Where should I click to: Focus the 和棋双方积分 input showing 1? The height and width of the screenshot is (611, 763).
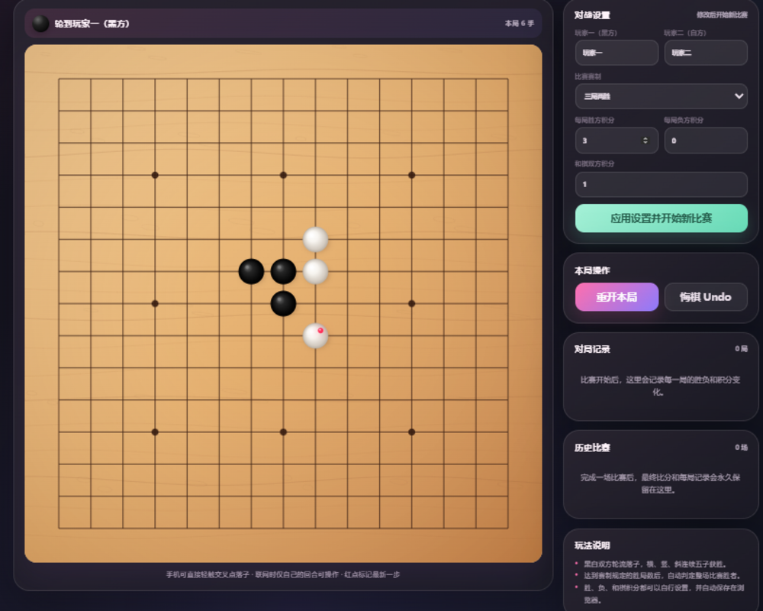tap(661, 184)
